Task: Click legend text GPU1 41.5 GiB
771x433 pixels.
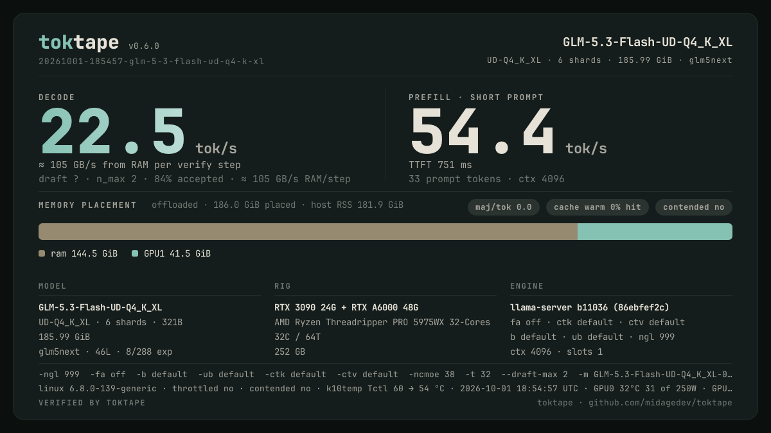Action: click(x=177, y=253)
